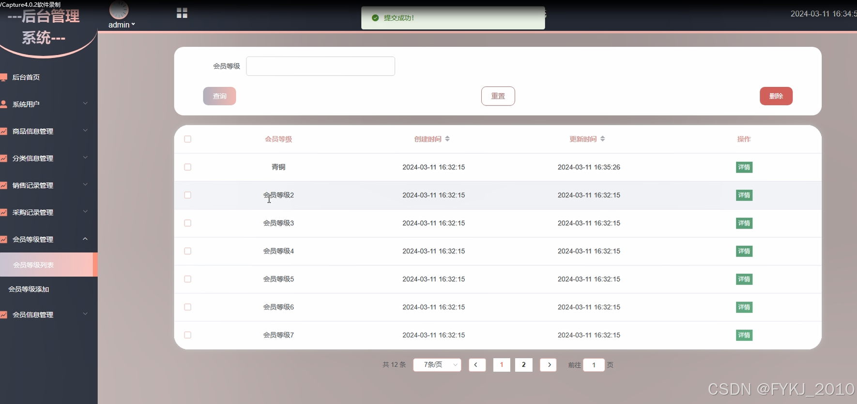Toggle the select-all checkbox in table header

pyautogui.click(x=188, y=139)
